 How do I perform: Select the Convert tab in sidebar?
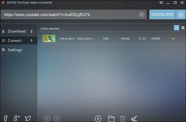click(15, 41)
